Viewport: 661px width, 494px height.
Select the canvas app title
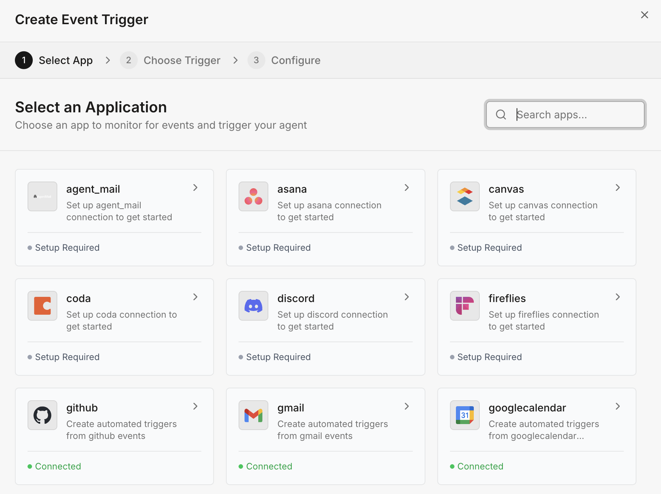(x=506, y=189)
